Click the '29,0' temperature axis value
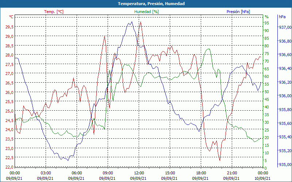Image resolution: width=292 pixels, height=182 pixels. pyautogui.click(x=9, y=36)
